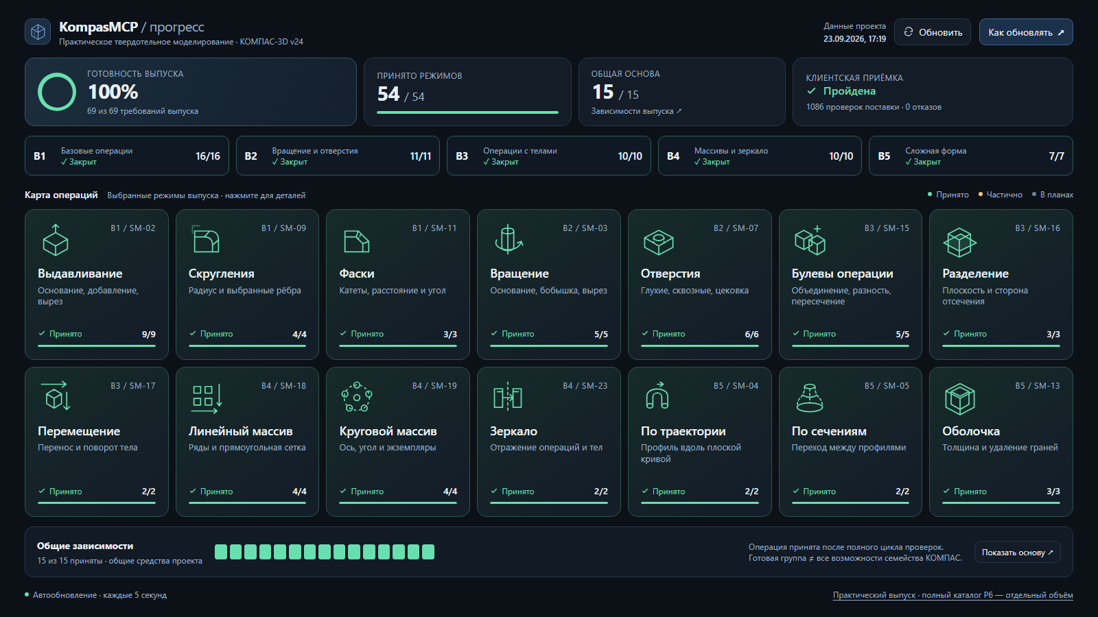Screen dimensions: 1098x617
Task: Select the B5 Сложная форма group
Action: 971,156
